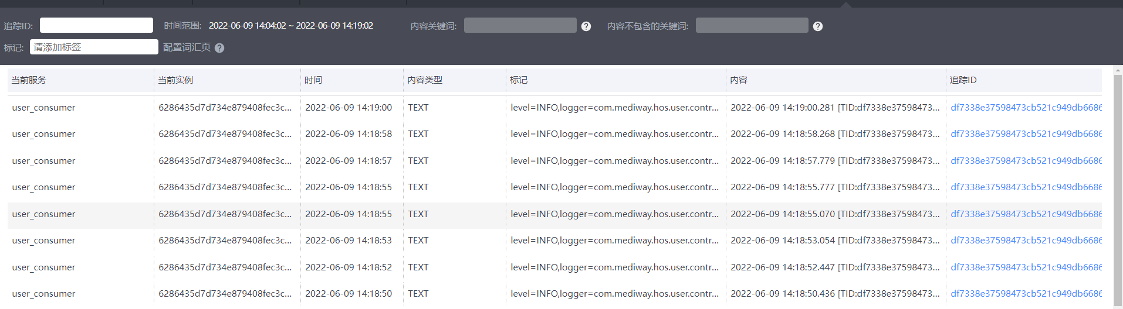
Task: Click help icon beside 内容不包含的关键词 field
Action: pos(817,26)
